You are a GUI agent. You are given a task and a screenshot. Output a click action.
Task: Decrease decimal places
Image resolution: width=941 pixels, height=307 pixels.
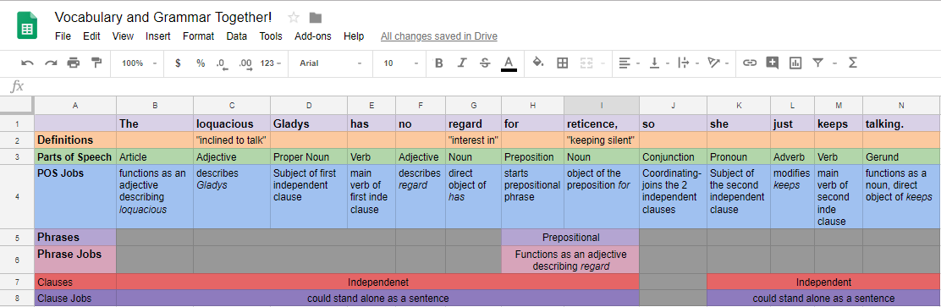(x=222, y=63)
